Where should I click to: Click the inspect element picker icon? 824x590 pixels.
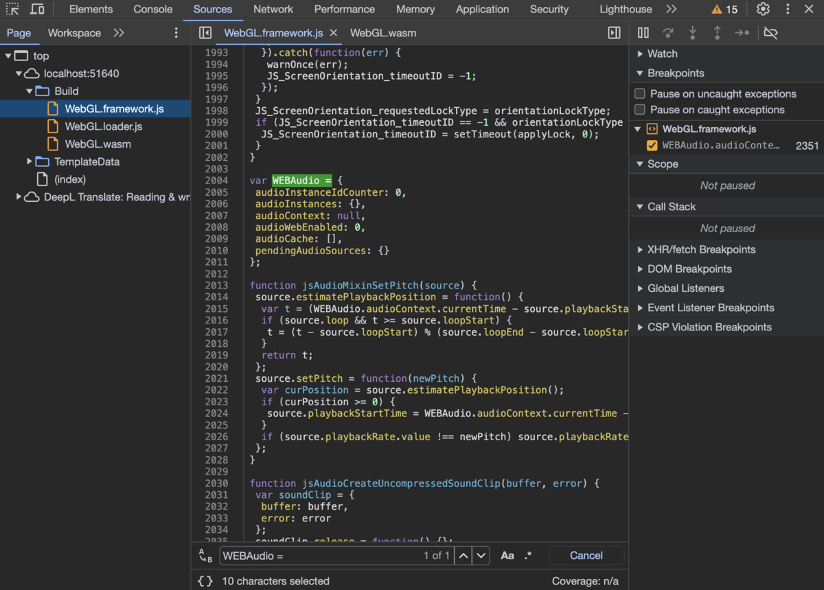tap(12, 10)
